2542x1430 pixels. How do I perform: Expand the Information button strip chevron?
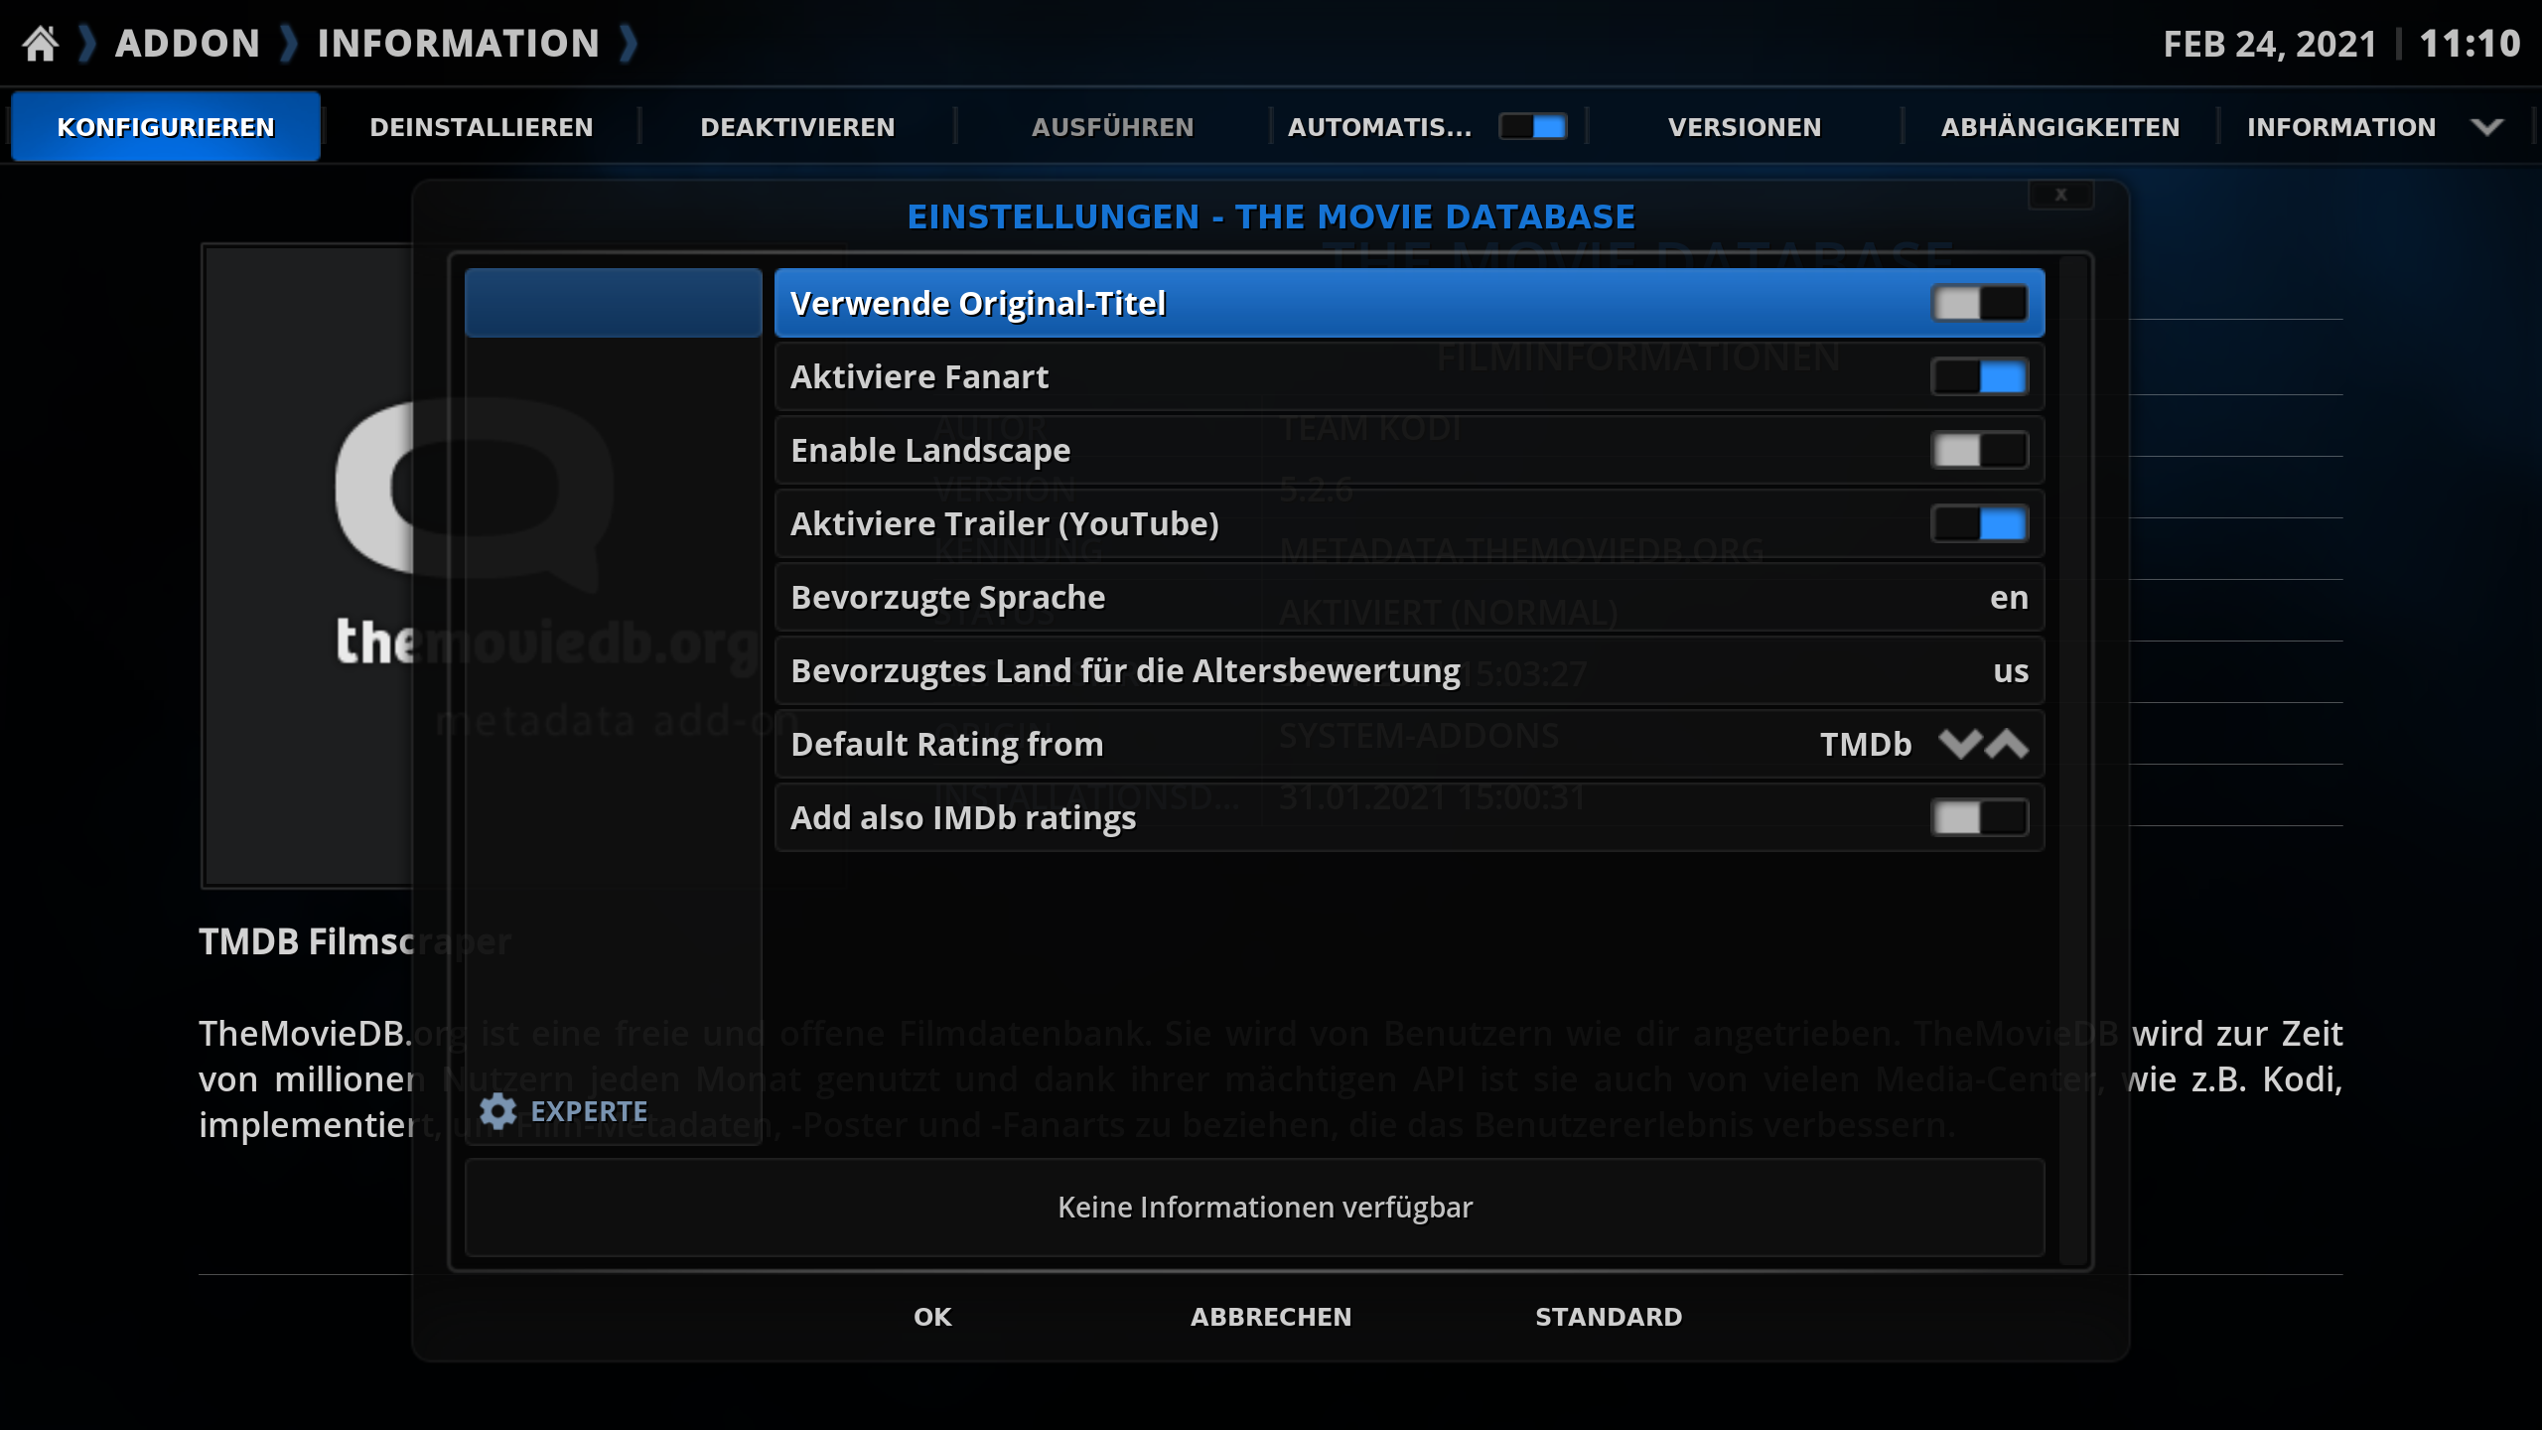(x=2486, y=127)
